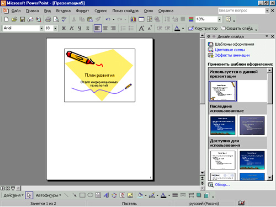276x207 pixels.
Task: Open the Справка menu
Action: coord(166,11)
